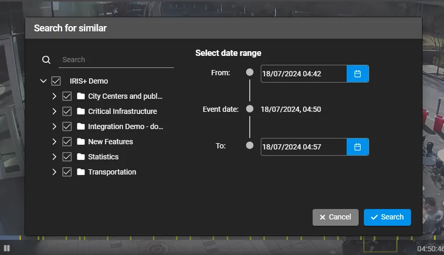Select the New Features tree row label
The width and height of the screenshot is (444, 255).
(x=110, y=142)
